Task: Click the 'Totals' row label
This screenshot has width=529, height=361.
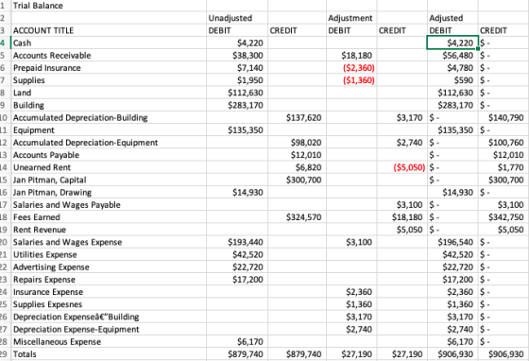Action: point(109,354)
